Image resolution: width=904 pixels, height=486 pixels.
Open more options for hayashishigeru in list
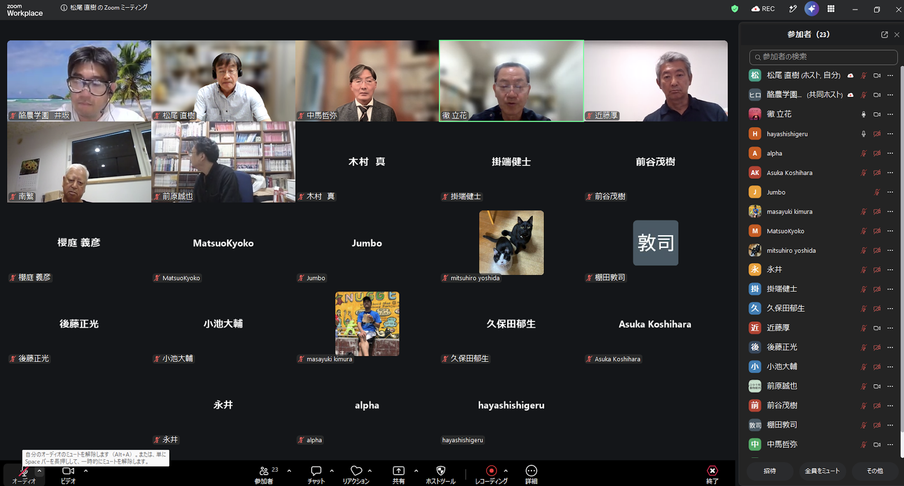coord(890,134)
